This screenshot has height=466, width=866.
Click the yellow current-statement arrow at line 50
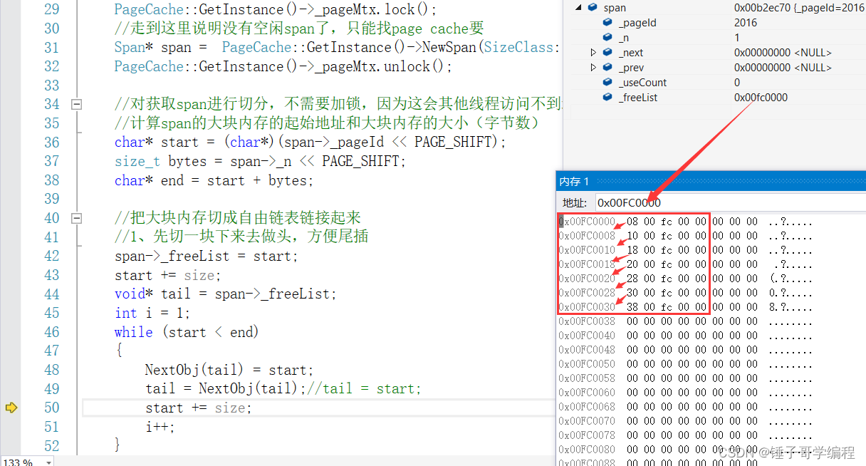tap(11, 408)
